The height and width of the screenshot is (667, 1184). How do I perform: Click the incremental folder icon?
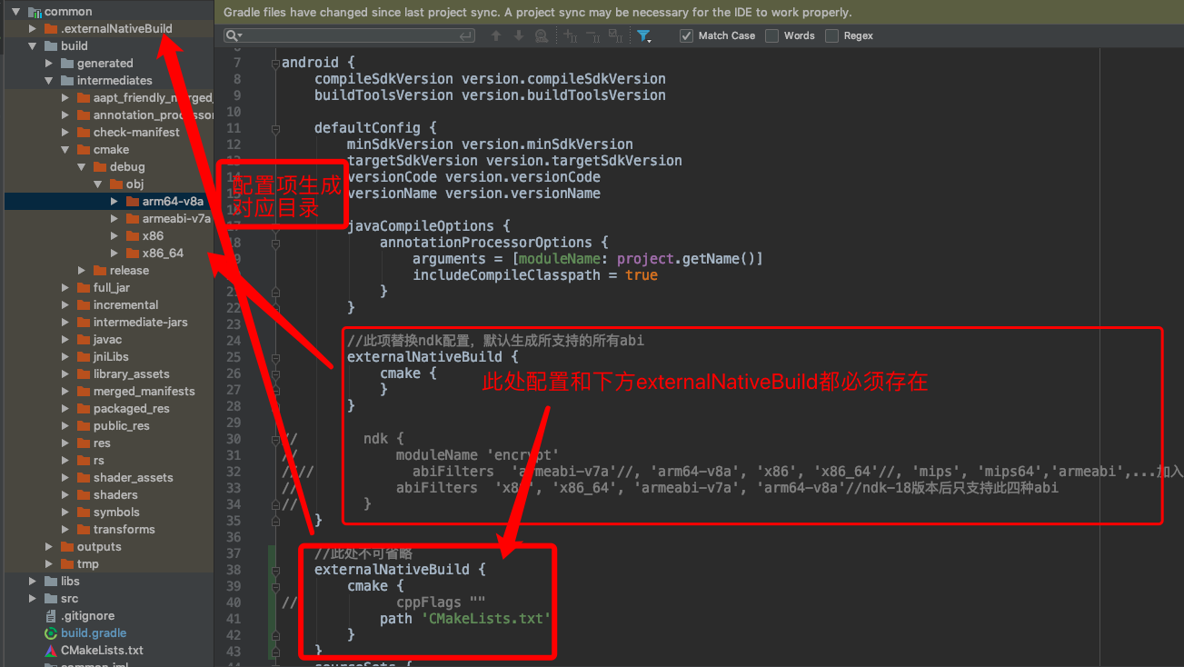pyautogui.click(x=83, y=304)
